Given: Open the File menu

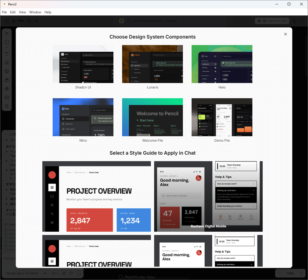Looking at the screenshot, I should (x=4, y=12).
